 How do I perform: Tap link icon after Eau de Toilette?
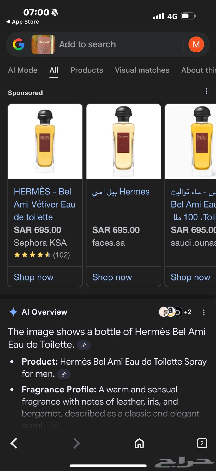(x=83, y=345)
